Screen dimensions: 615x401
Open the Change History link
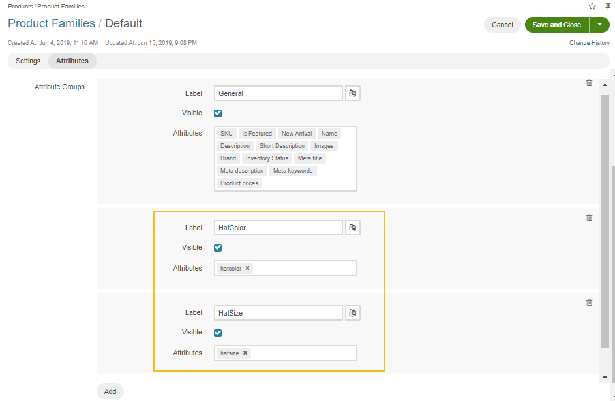(x=589, y=43)
